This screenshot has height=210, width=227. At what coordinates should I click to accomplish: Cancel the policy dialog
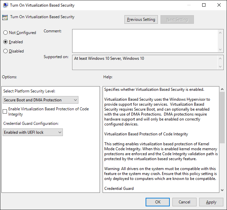pyautogui.click(x=184, y=202)
